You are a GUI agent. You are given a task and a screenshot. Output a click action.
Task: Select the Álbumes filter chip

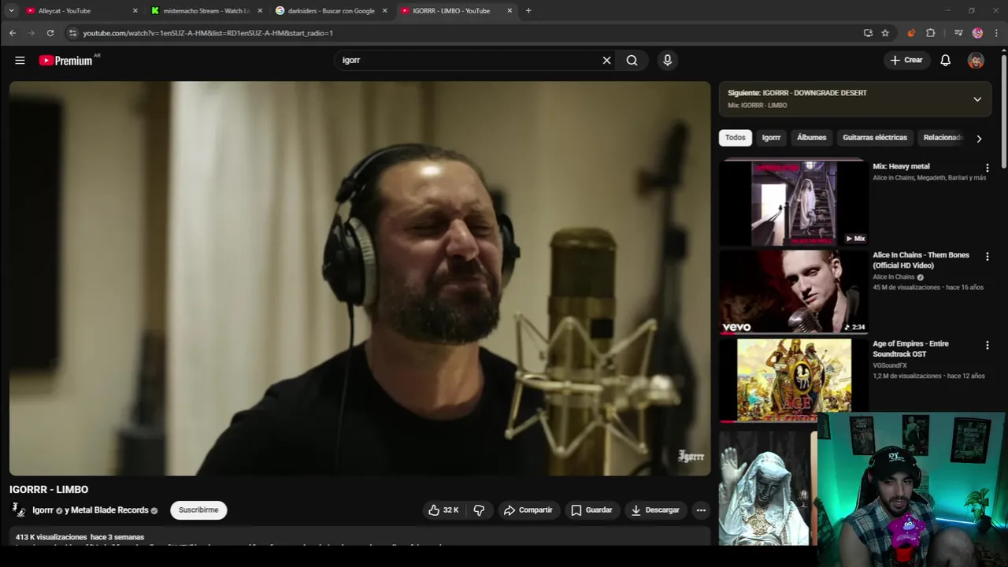[811, 138]
